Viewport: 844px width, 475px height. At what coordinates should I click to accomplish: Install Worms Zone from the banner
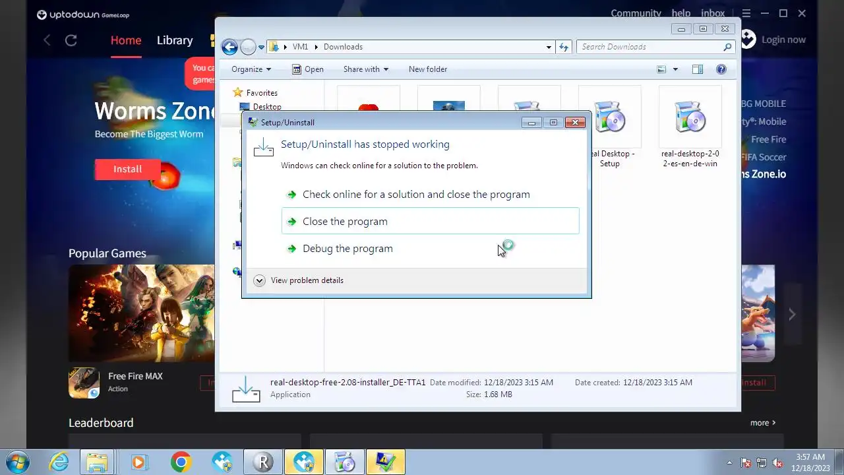coord(127,169)
